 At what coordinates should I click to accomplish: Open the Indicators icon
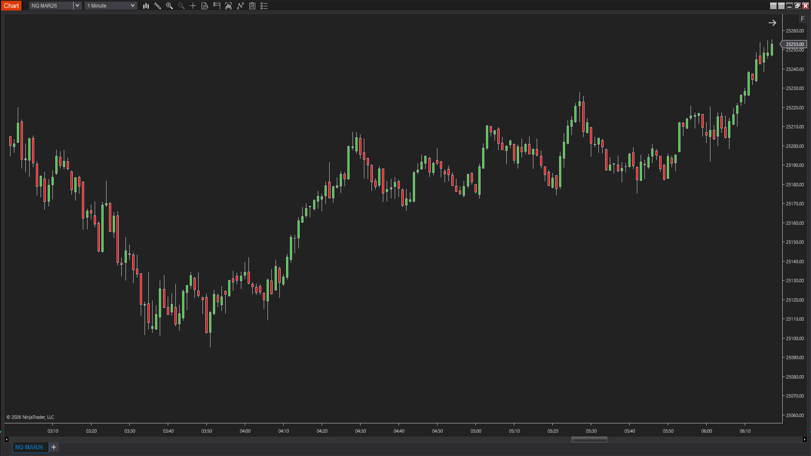240,6
